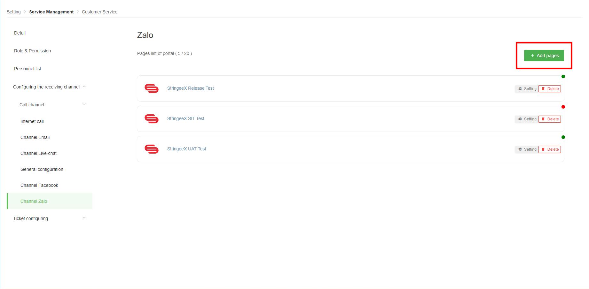Screen dimensions: 589x289
Task: Click the red status dot of SIT Test
Action: coord(563,107)
